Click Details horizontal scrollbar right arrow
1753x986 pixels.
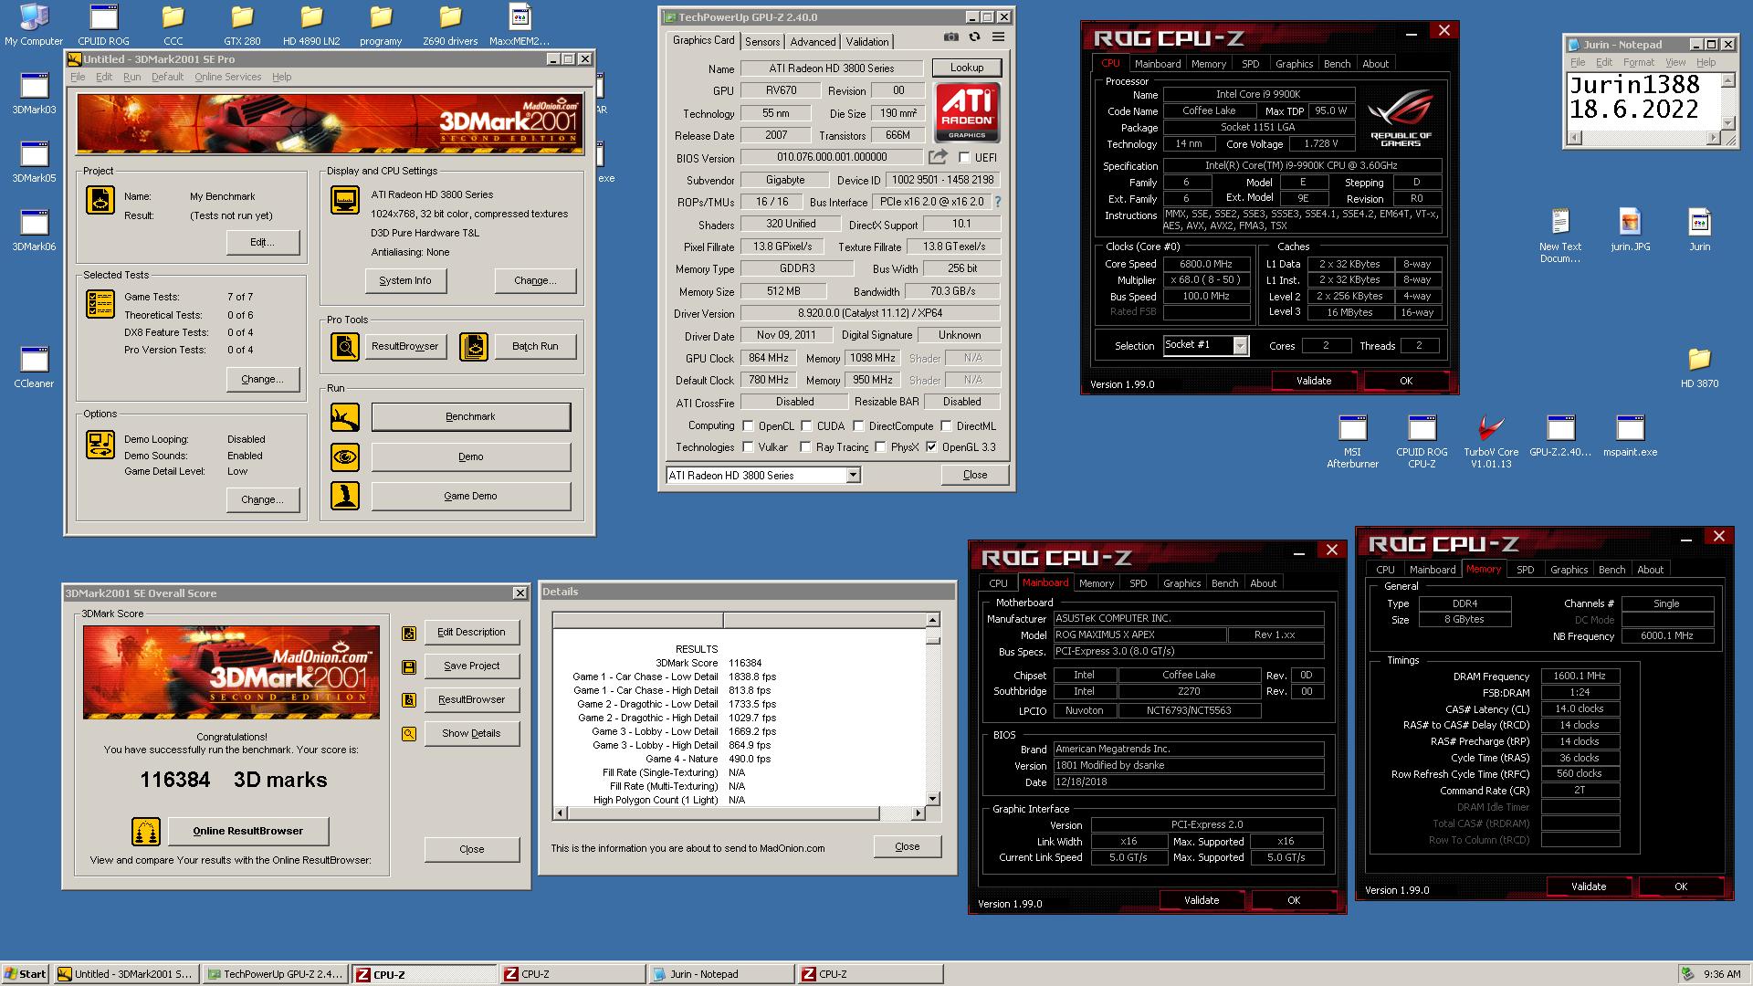[x=918, y=813]
